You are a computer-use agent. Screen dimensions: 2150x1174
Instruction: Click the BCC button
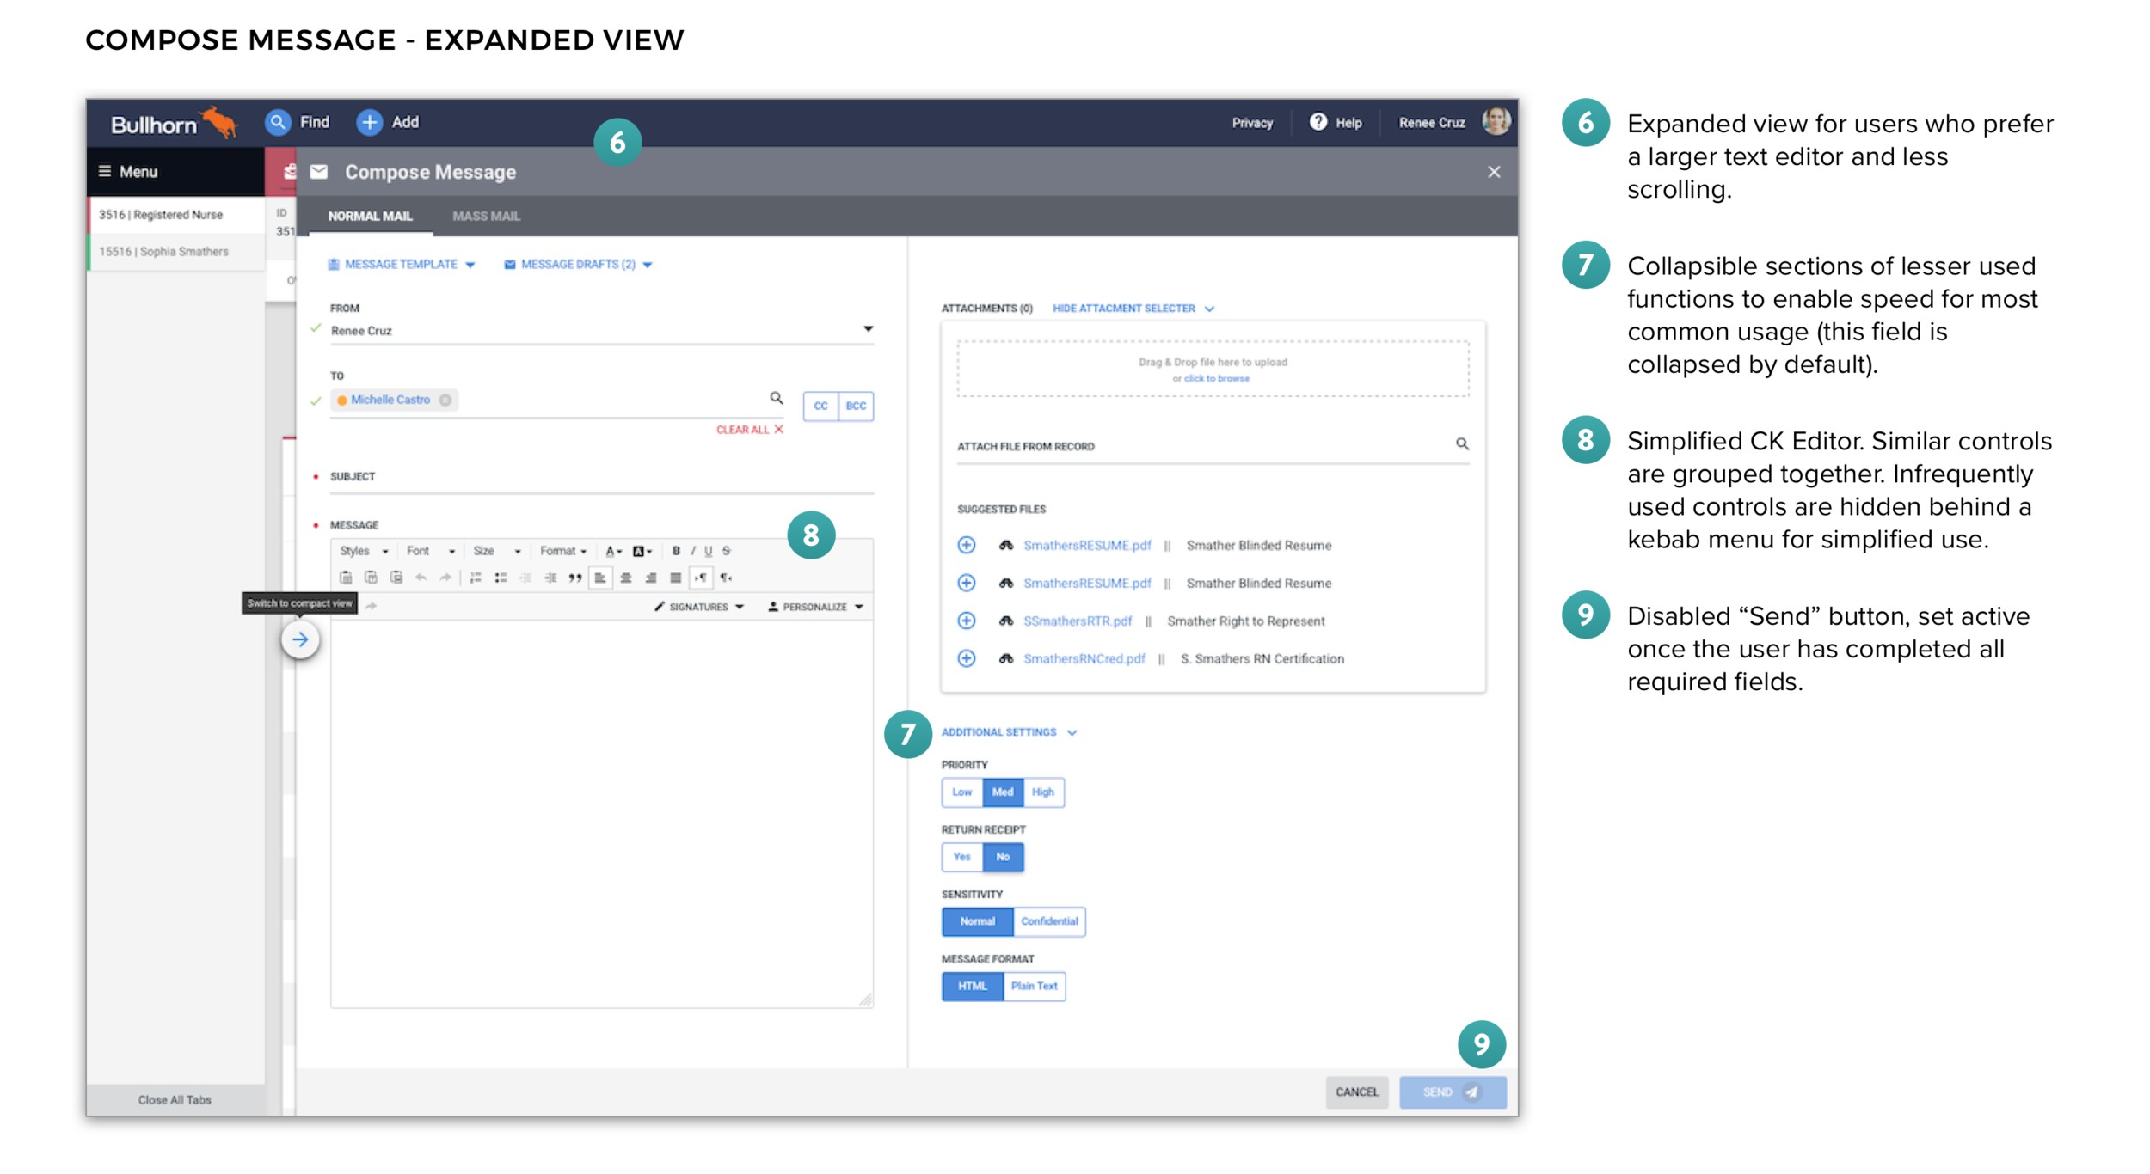pos(857,406)
